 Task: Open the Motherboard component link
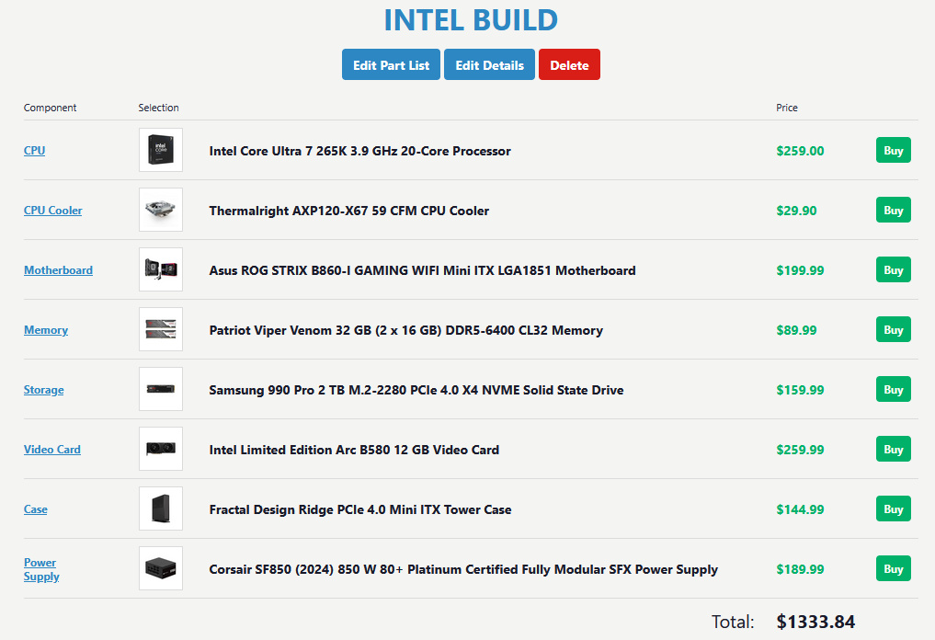click(x=59, y=269)
